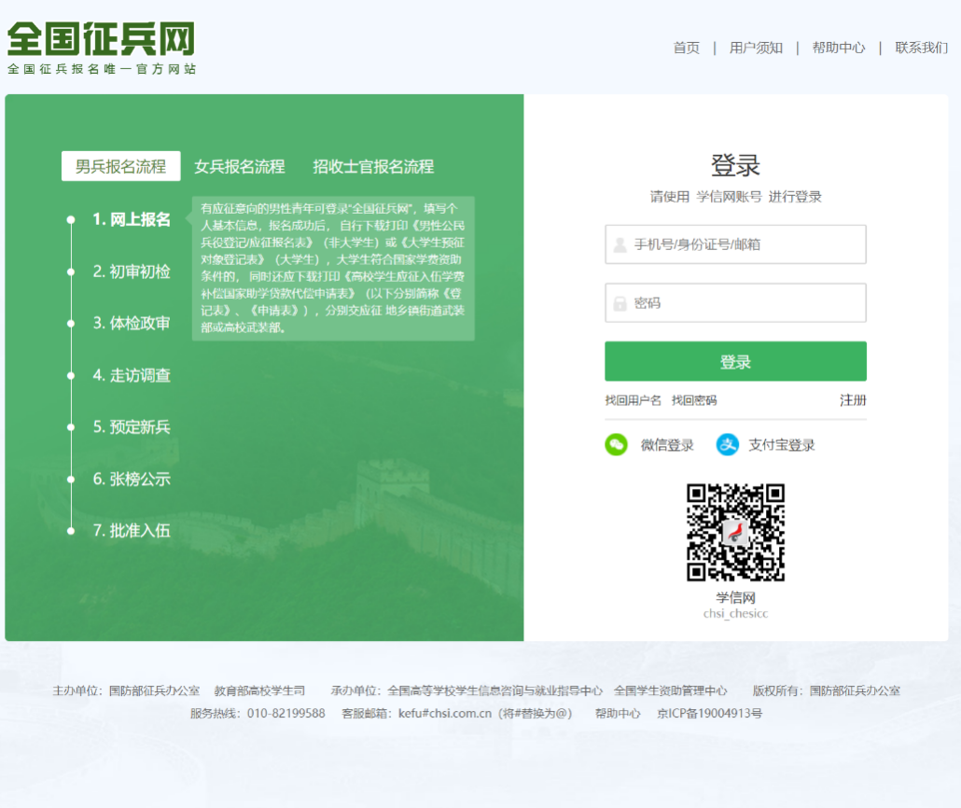Open the 用户须知 page
This screenshot has height=808, width=961.
click(756, 49)
